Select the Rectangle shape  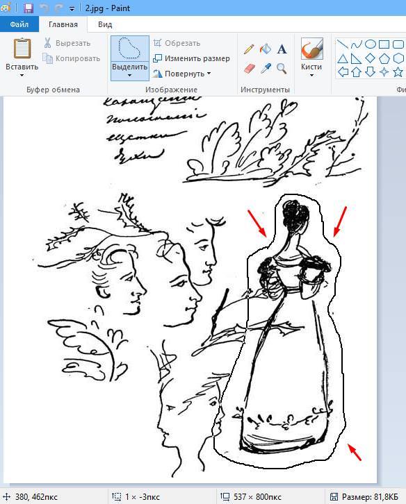coord(384,44)
